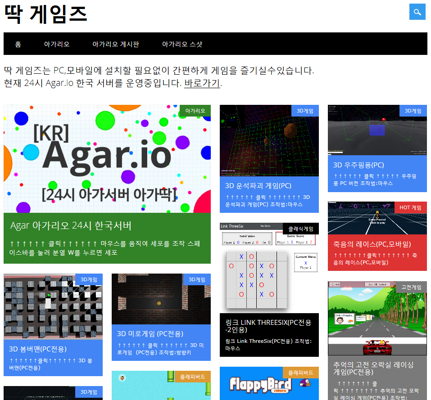
Task: Open 링크 LINK THREESIX game title
Action: pyautogui.click(x=268, y=326)
